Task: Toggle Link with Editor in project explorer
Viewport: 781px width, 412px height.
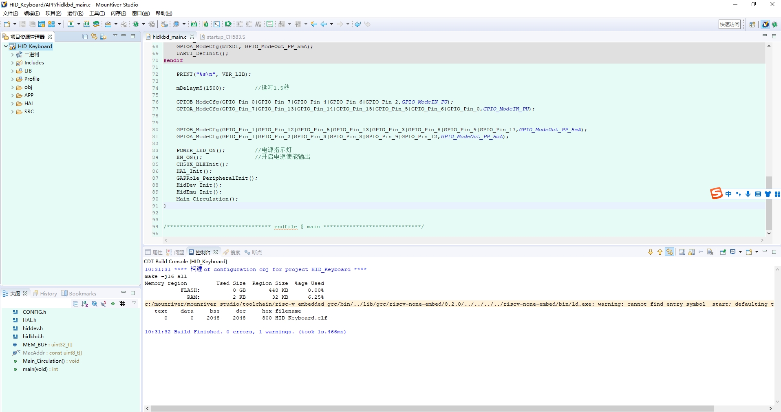Action: click(x=94, y=37)
